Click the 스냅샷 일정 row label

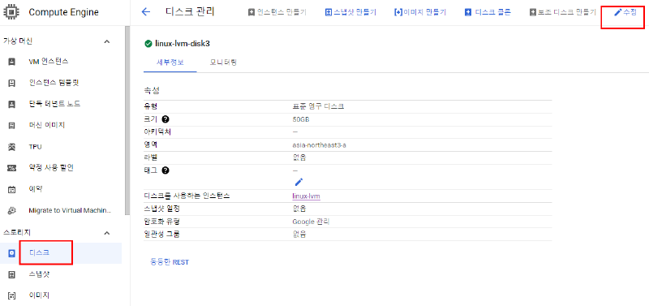tap(161, 209)
